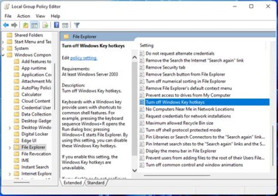This screenshot has width=278, height=196.
Task: Open the View menu
Action: pyautogui.click(x=41, y=16)
